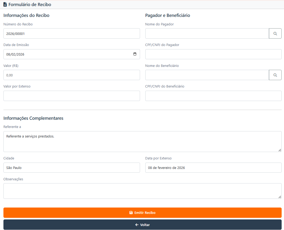Image resolution: width=284 pixels, height=230 pixels.
Task: Click the document icon in the Formulário de Recibo header
Action: click(5, 4)
